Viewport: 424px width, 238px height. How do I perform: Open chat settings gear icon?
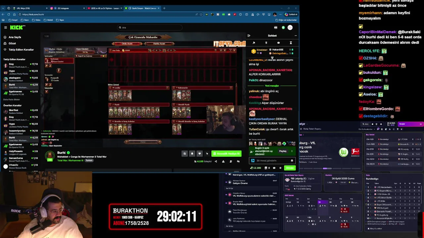(x=280, y=168)
